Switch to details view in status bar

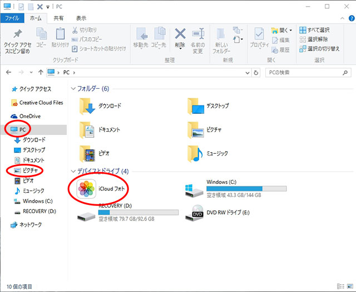point(340,286)
